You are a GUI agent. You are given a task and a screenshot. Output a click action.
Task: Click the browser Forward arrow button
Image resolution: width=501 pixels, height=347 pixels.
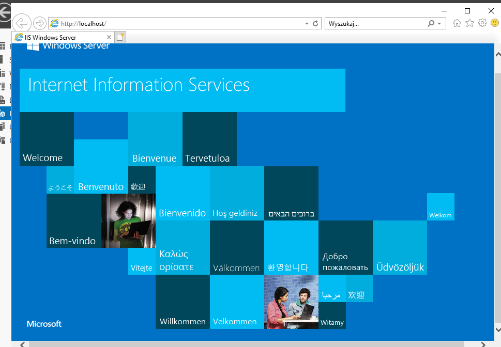tap(39, 23)
